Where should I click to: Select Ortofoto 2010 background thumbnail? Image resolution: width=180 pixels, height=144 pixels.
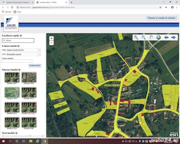pyautogui.click(x=29, y=92)
